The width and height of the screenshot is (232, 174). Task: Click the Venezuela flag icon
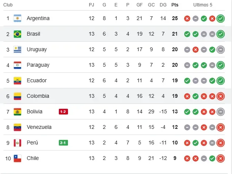[17, 127]
